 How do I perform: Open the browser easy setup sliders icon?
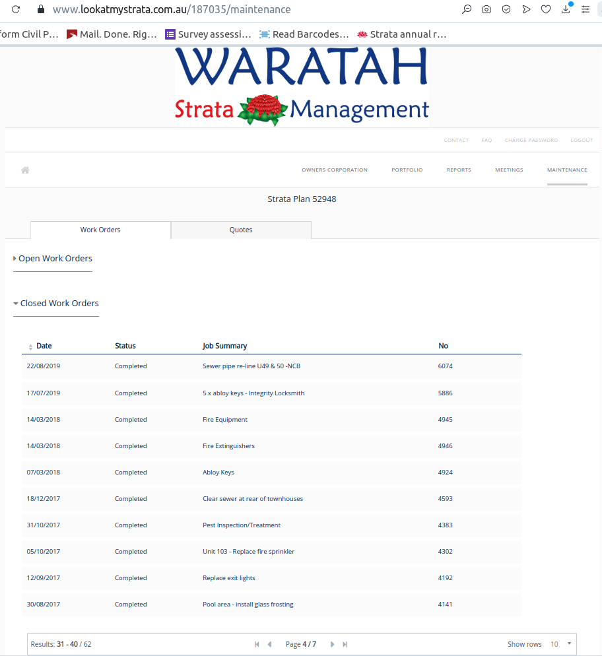pos(585,9)
